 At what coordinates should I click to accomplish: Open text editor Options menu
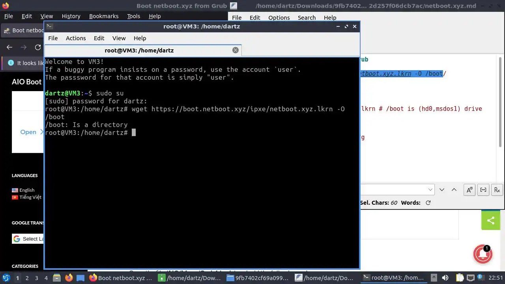click(x=279, y=18)
